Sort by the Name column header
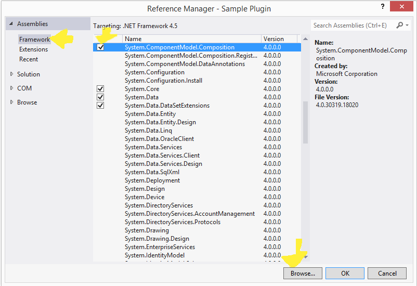417x286 pixels. (x=191, y=39)
